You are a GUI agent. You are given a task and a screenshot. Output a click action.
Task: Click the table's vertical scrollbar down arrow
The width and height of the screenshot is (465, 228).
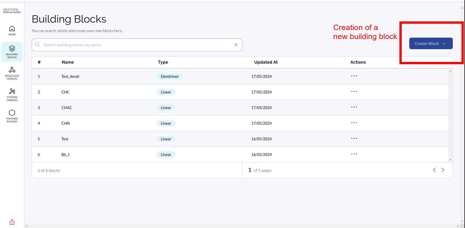click(x=450, y=160)
